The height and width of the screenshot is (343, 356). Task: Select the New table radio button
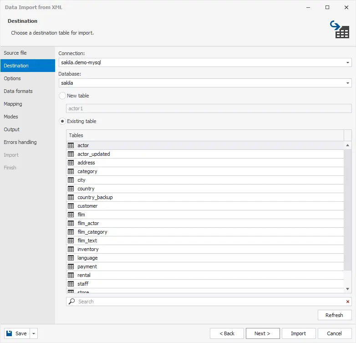coord(62,96)
